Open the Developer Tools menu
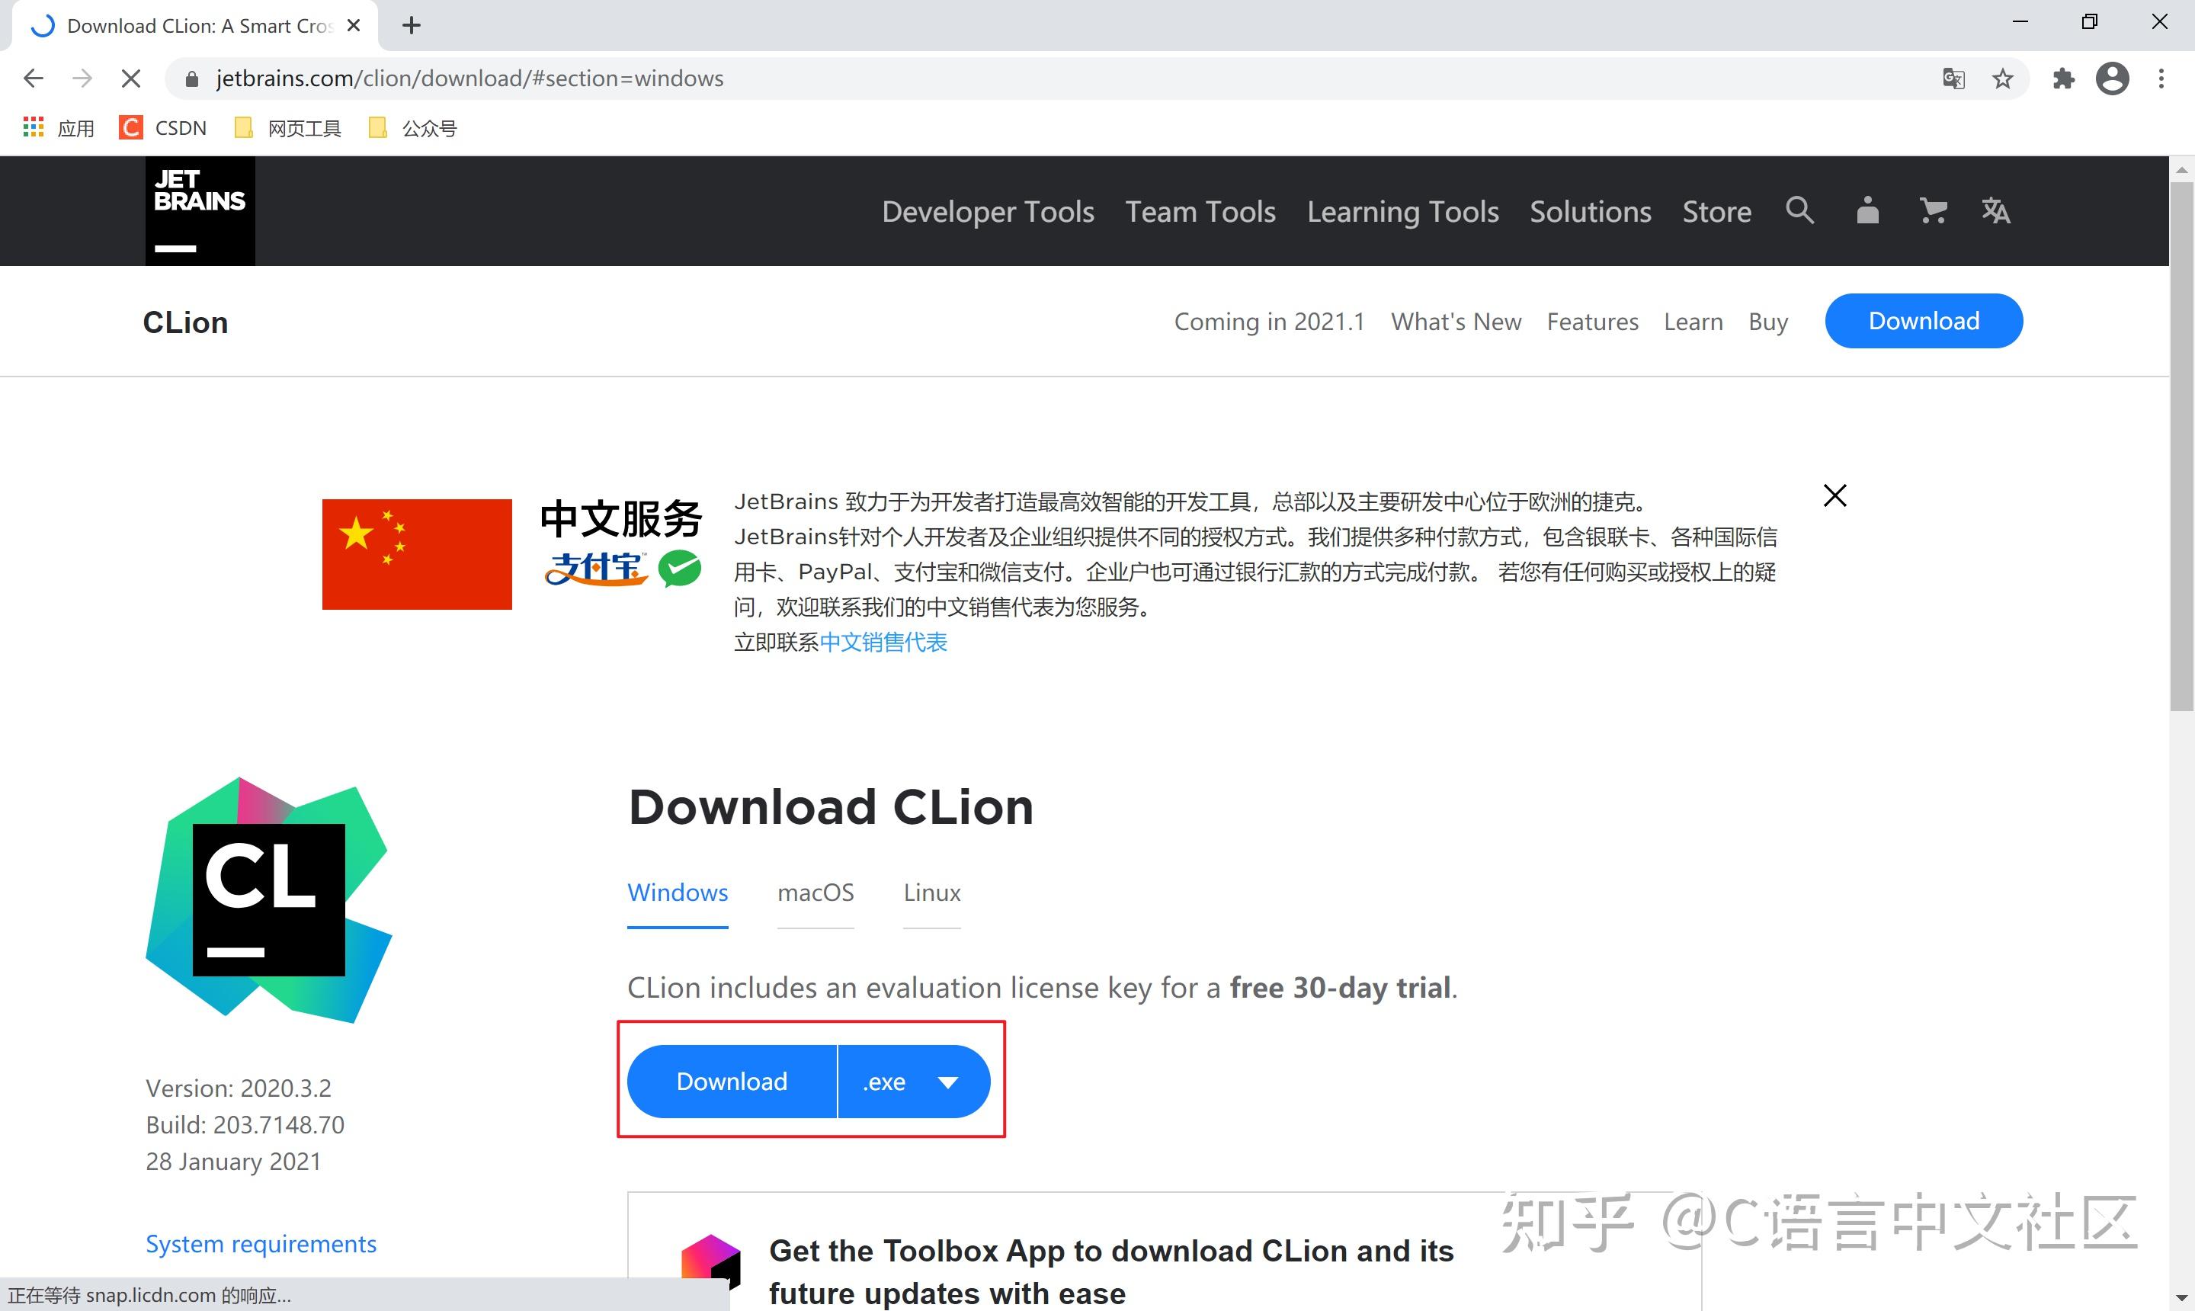Viewport: 2195px width, 1311px height. (987, 211)
